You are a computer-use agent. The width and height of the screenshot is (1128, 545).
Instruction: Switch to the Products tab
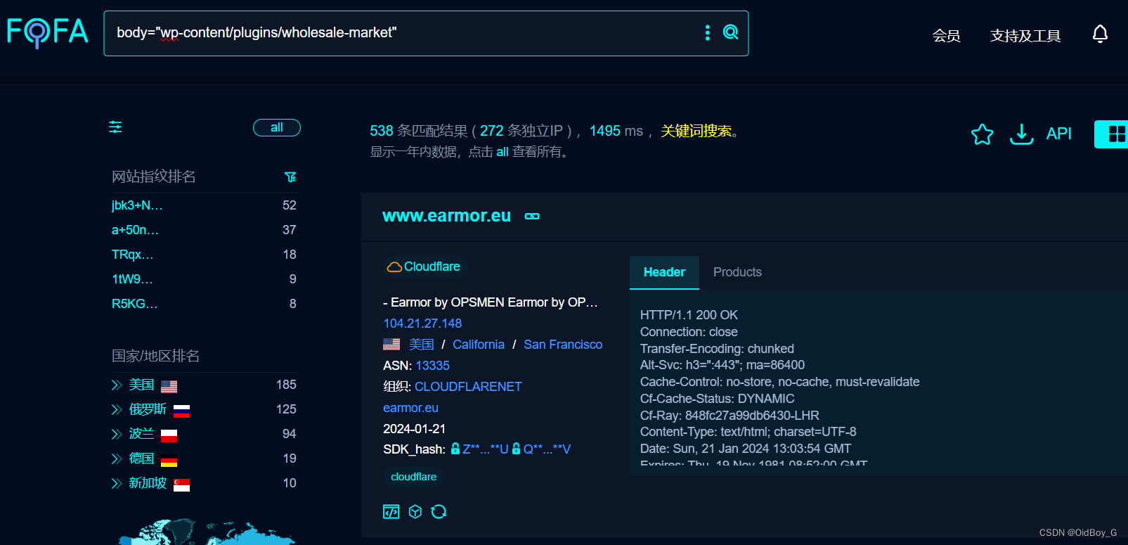pyautogui.click(x=737, y=272)
